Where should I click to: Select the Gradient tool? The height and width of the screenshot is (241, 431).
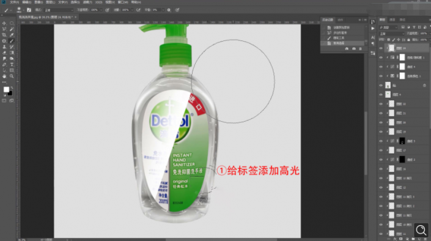12,53
